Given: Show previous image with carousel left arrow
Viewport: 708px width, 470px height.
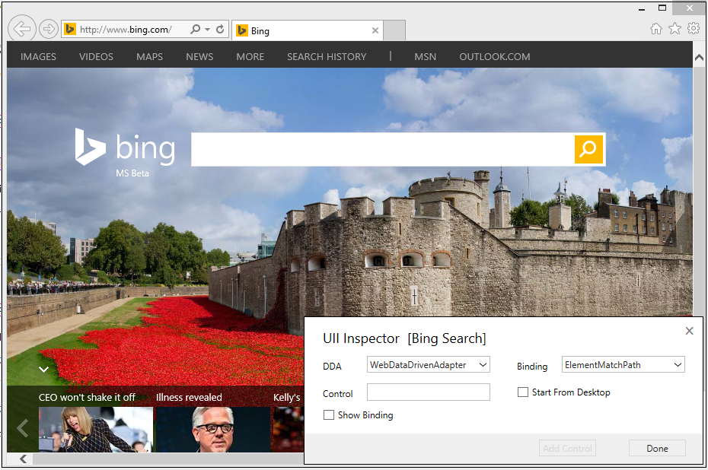Looking at the screenshot, I should tap(21, 428).
